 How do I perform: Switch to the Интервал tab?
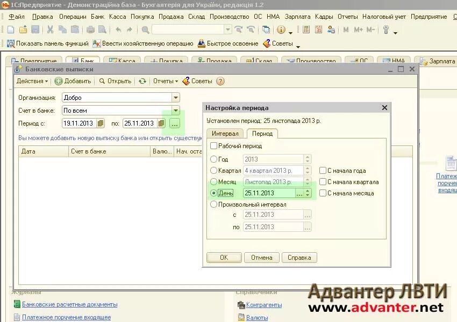(x=225, y=134)
